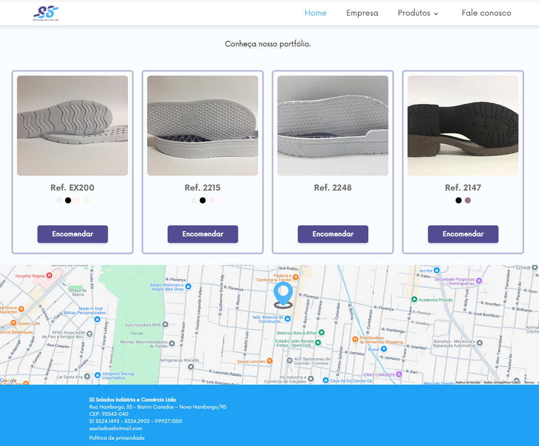Click the Ref. 2147 title
This screenshot has width=539, height=446.
tap(463, 188)
